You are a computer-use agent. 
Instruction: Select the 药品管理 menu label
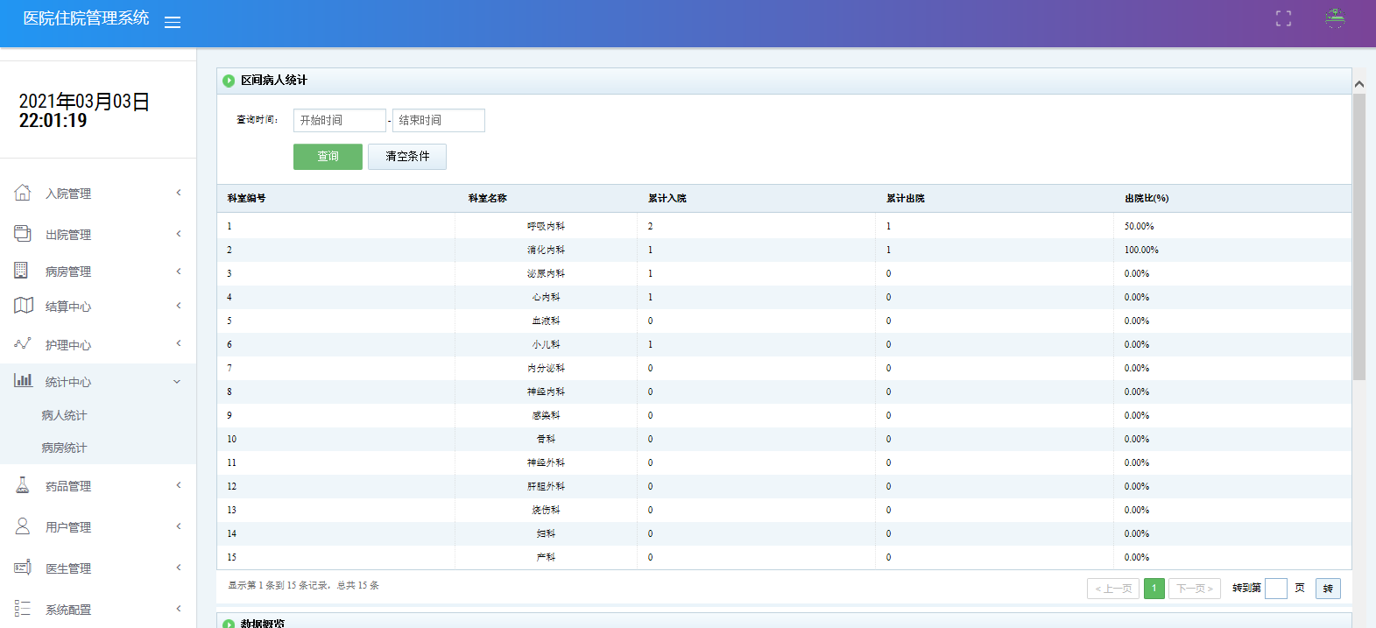pyautogui.click(x=68, y=486)
